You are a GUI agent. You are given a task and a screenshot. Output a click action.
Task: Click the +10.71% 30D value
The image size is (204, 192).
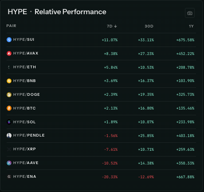pos(146,149)
